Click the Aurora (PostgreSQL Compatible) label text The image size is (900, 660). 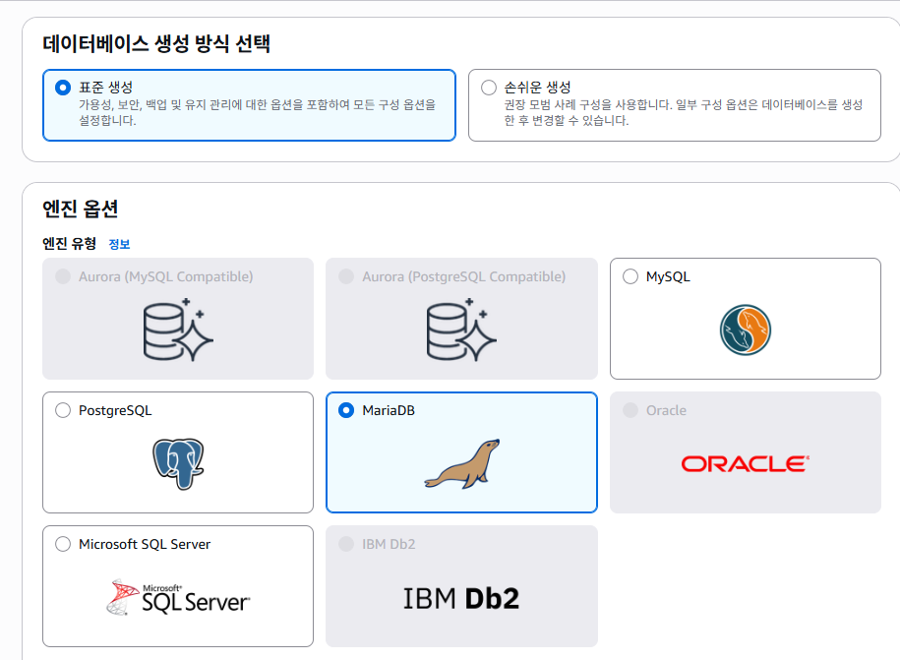pos(464,276)
